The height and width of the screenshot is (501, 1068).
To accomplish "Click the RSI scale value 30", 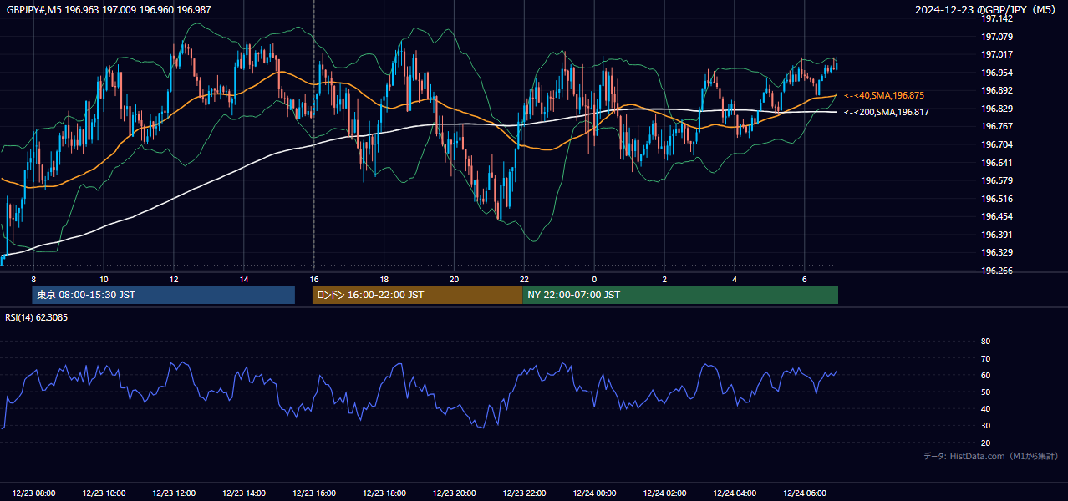I will pos(985,426).
